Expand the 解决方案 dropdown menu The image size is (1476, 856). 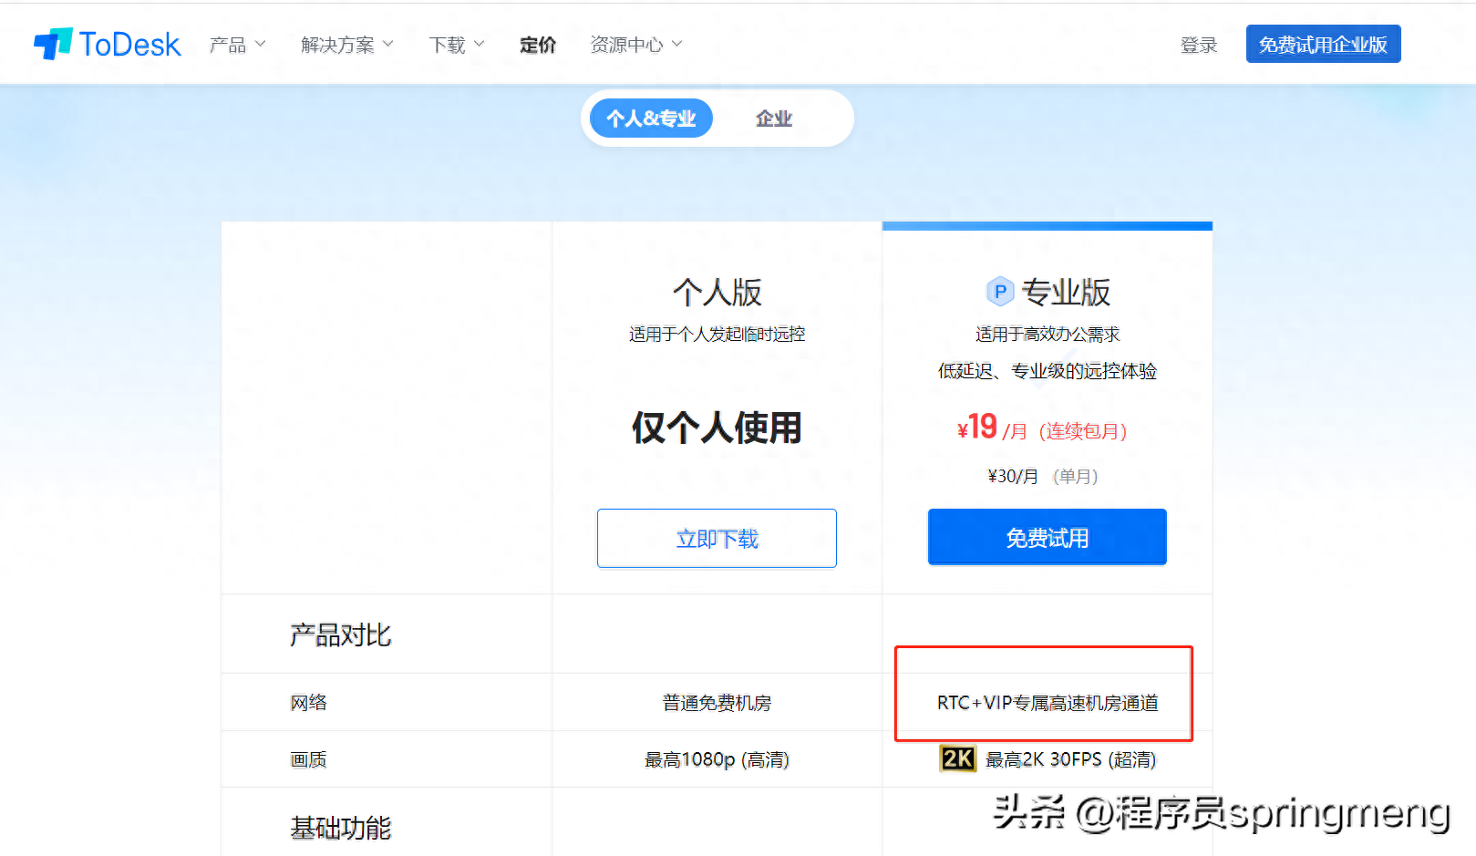346,45
